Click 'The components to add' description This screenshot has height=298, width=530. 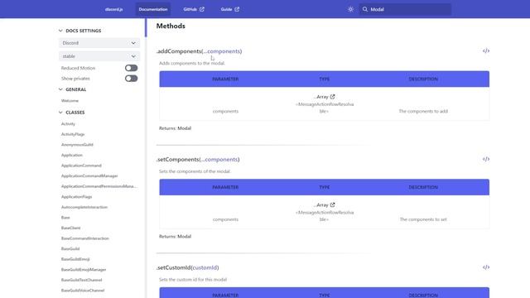point(423,111)
